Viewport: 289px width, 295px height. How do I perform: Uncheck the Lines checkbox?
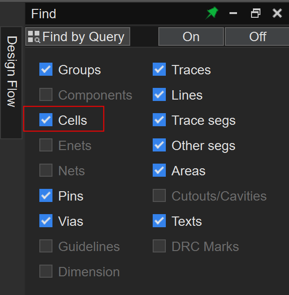(x=159, y=95)
